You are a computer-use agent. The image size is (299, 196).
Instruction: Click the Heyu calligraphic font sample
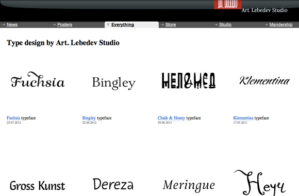[x=260, y=182]
